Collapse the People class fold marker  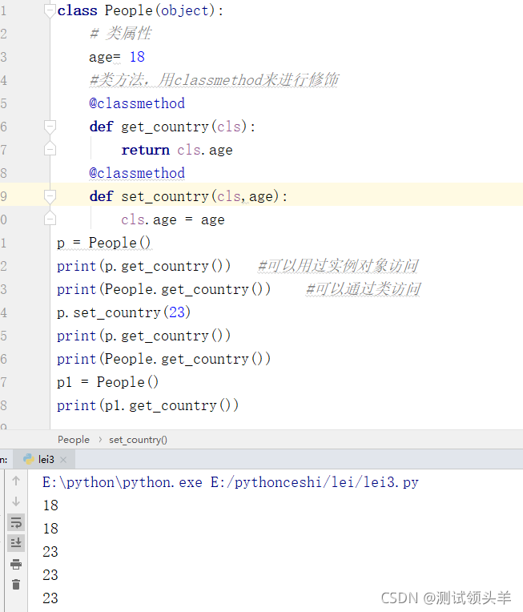[50, 11]
